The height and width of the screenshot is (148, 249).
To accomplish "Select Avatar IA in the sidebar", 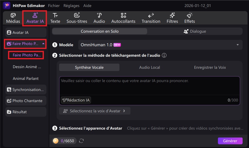I will click(x=26, y=32).
